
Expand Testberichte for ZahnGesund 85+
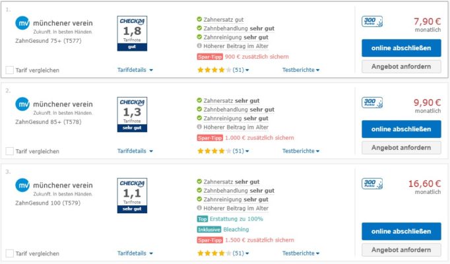[x=301, y=151]
